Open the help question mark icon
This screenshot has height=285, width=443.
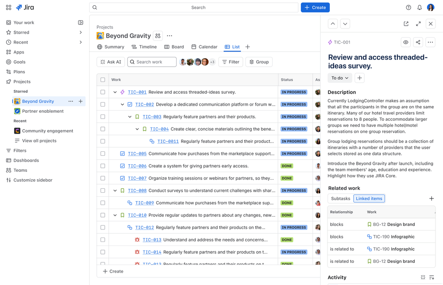coord(408,8)
